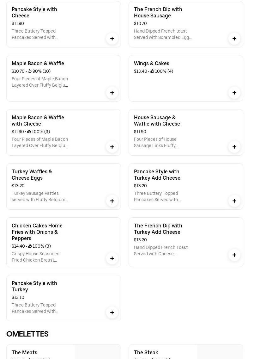Click plus button for Wings & Cakes

pyautogui.click(x=234, y=93)
